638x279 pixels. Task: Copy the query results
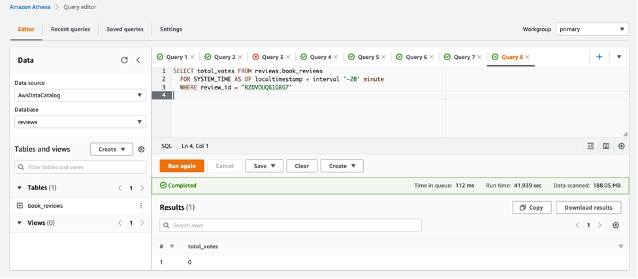pos(532,207)
